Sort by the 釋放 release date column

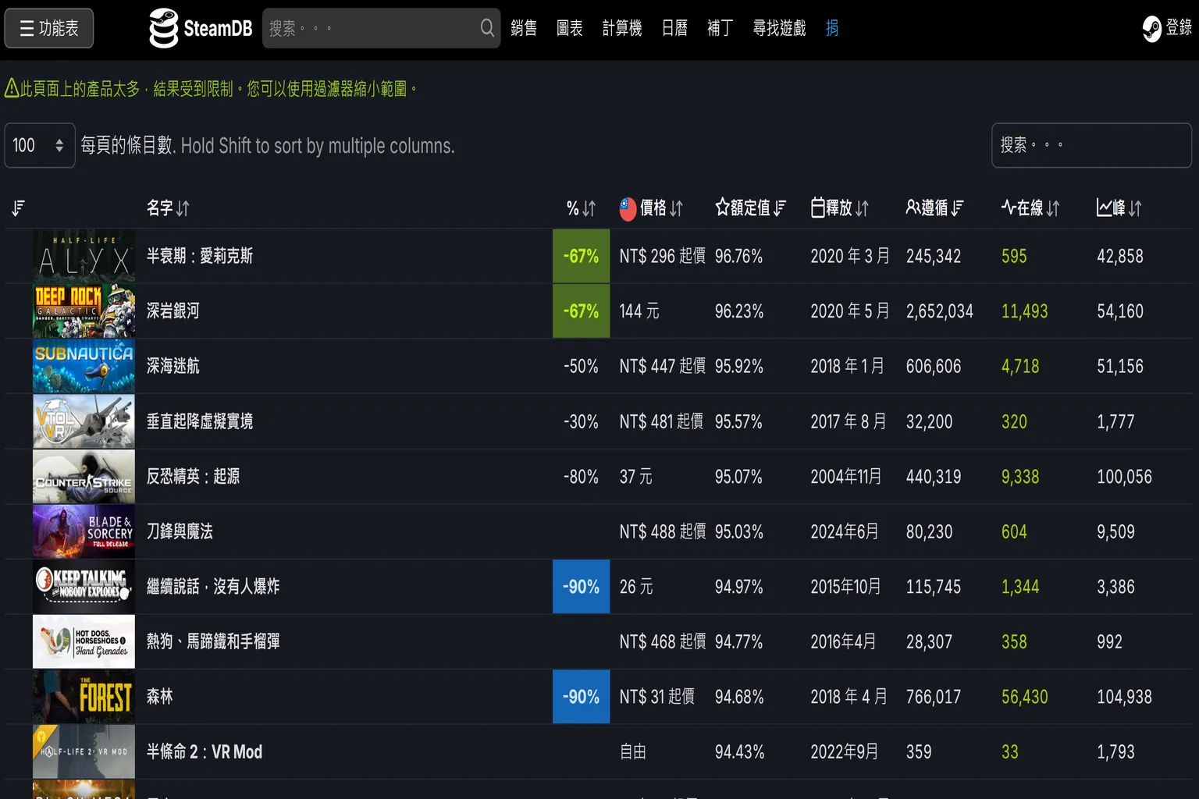[840, 208]
